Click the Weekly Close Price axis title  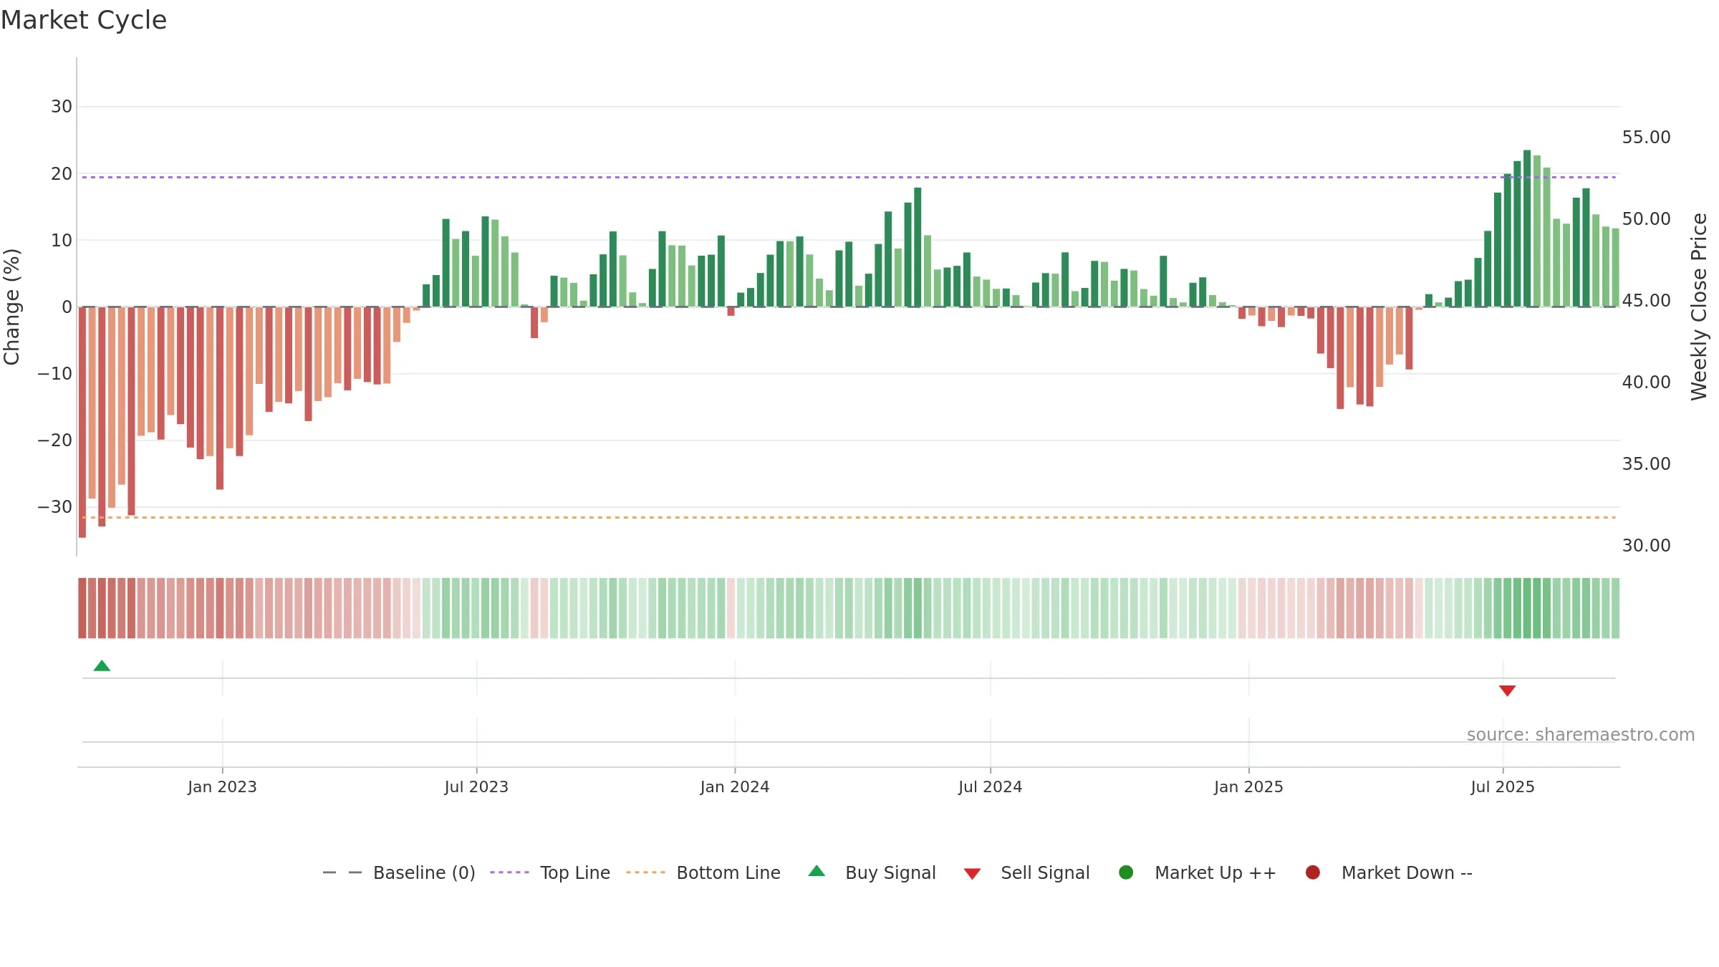pos(1699,307)
